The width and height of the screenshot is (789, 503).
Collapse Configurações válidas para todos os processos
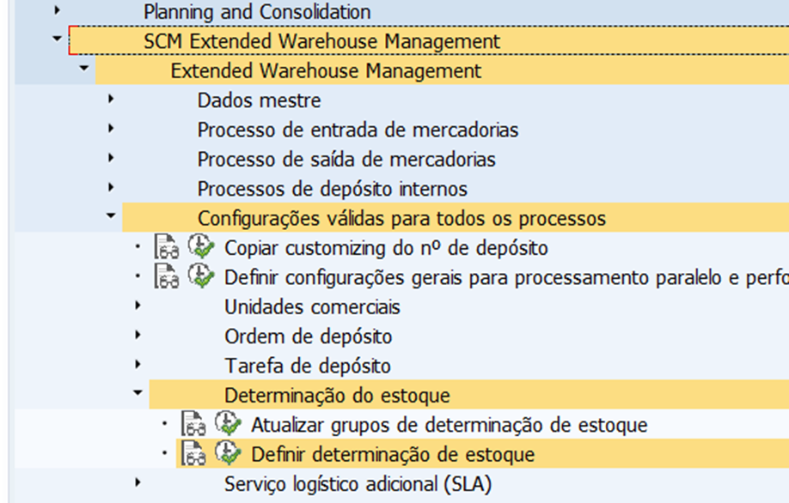(x=111, y=215)
